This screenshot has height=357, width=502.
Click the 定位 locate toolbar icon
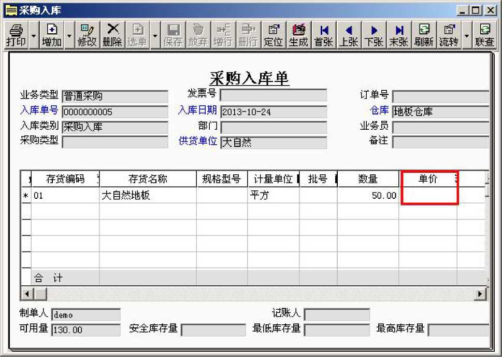pyautogui.click(x=274, y=35)
